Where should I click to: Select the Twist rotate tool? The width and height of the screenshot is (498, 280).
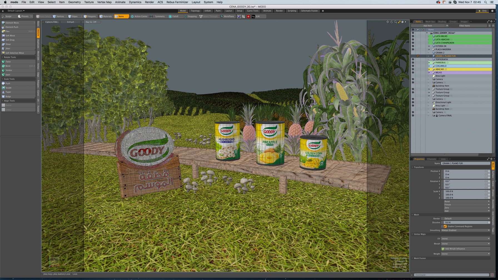[18, 62]
